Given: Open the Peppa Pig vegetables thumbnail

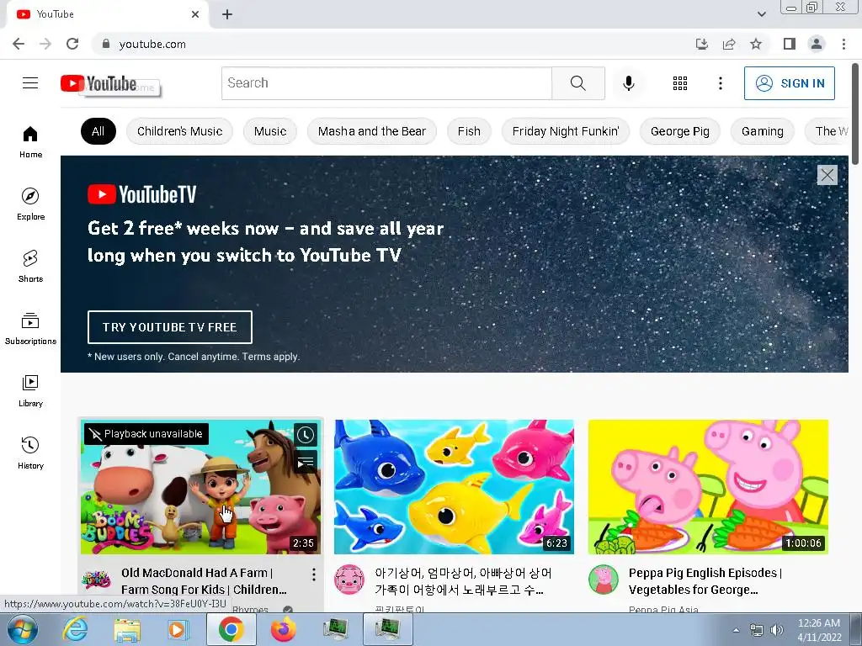Looking at the screenshot, I should tap(708, 487).
